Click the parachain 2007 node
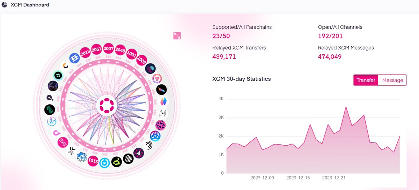 (109, 49)
